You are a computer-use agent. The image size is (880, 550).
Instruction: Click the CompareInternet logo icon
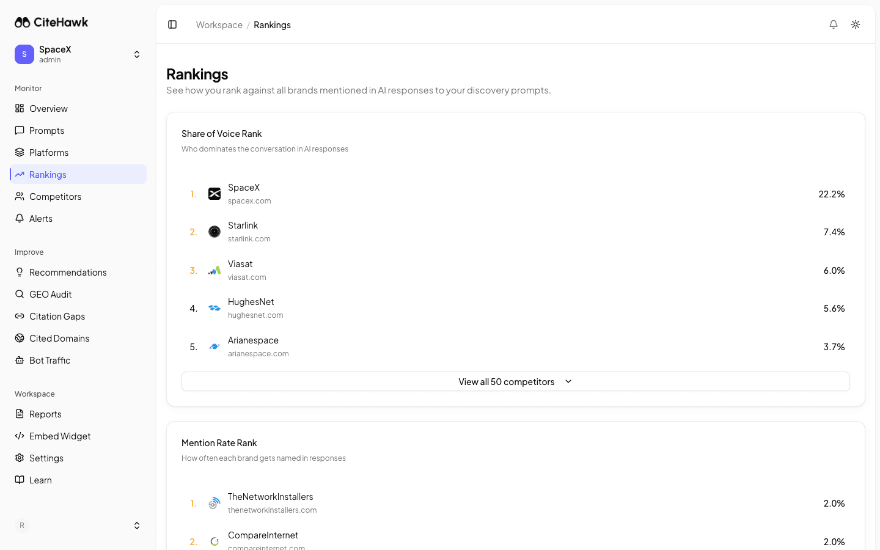pos(215,541)
